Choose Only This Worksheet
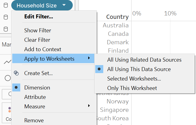Viewport: 196px width, 125px height. tap(132, 88)
